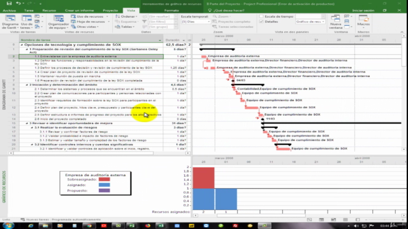Open the Duración column dropdown arrow

point(184,40)
